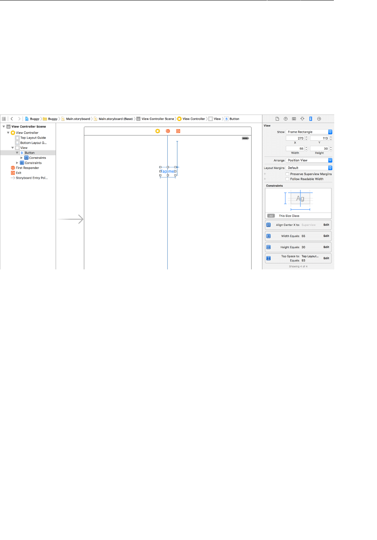Show the Identity inspector
377x540 pixels.
[x=294, y=119]
